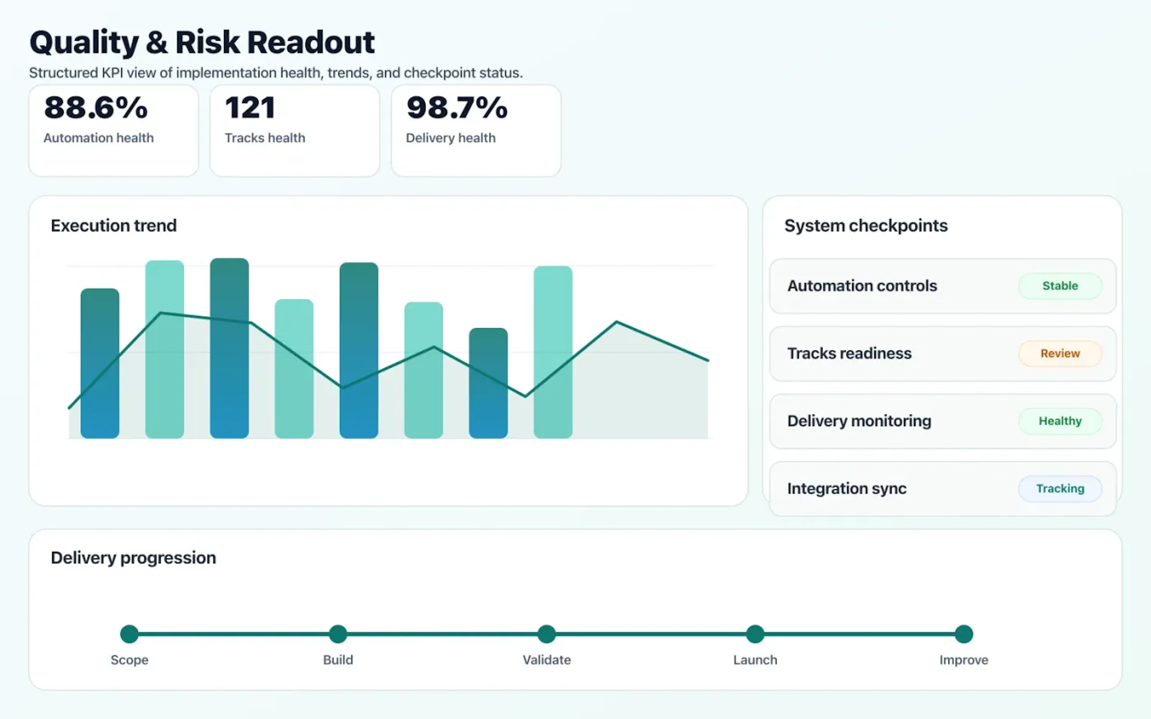The width and height of the screenshot is (1151, 719).
Task: Click the Stable status badge
Action: point(1060,286)
